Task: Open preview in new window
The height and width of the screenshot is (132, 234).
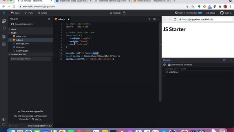Action: click(x=188, y=13)
